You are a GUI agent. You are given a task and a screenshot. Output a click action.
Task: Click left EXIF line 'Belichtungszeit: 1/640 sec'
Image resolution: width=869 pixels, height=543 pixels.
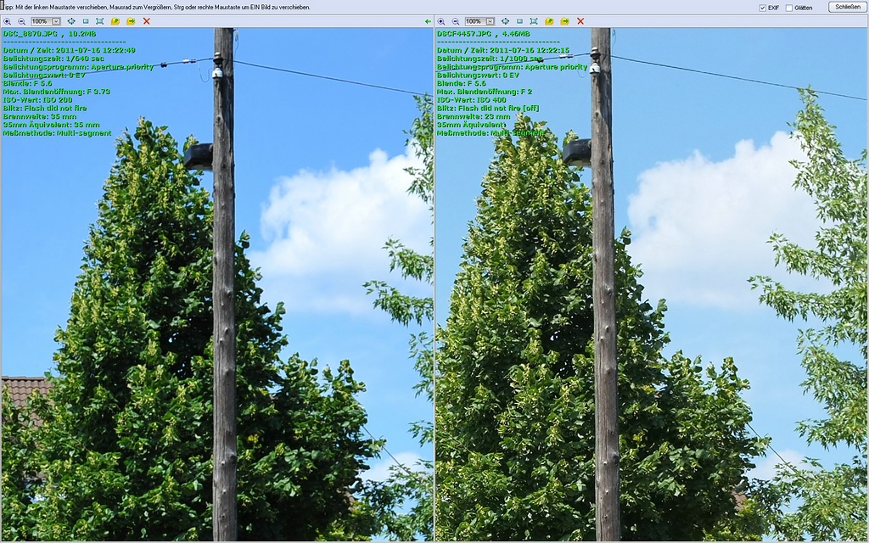[x=53, y=59]
